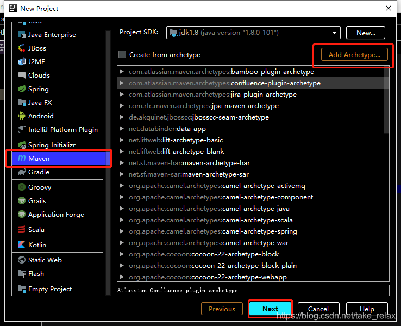The image size is (401, 326).
Task: Choose Kotlin project type label
Action: click(x=37, y=244)
